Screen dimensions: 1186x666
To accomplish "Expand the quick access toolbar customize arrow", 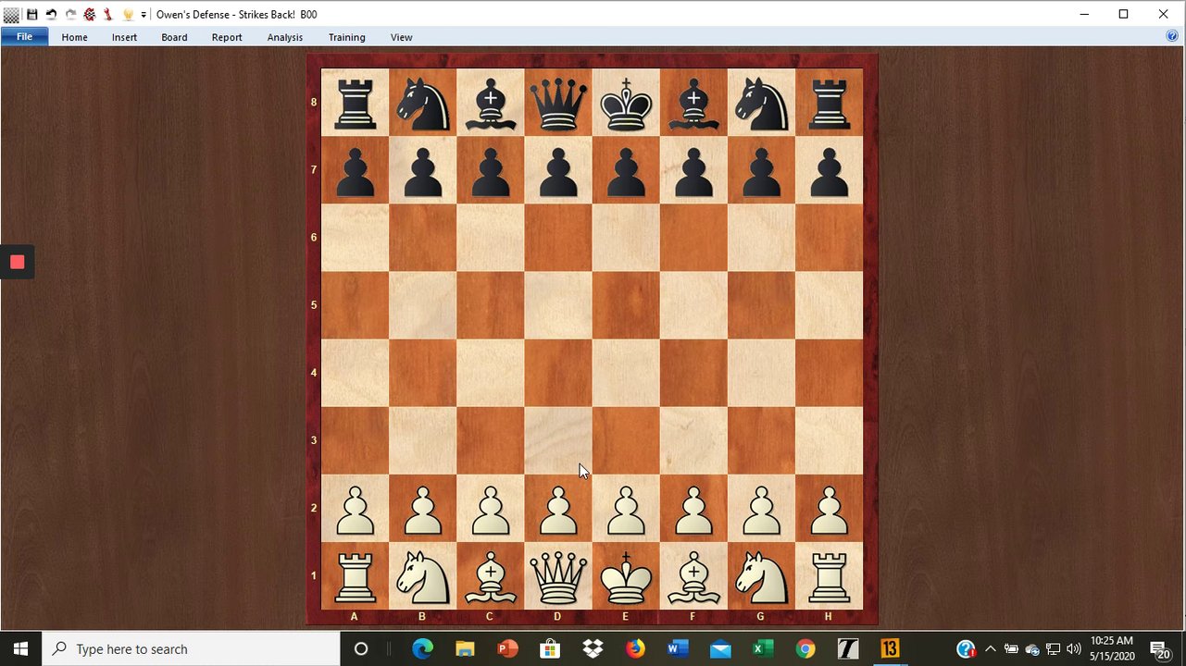I will click(144, 15).
